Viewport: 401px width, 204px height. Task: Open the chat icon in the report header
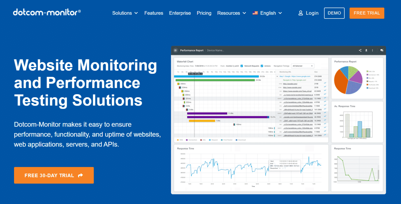(381, 50)
